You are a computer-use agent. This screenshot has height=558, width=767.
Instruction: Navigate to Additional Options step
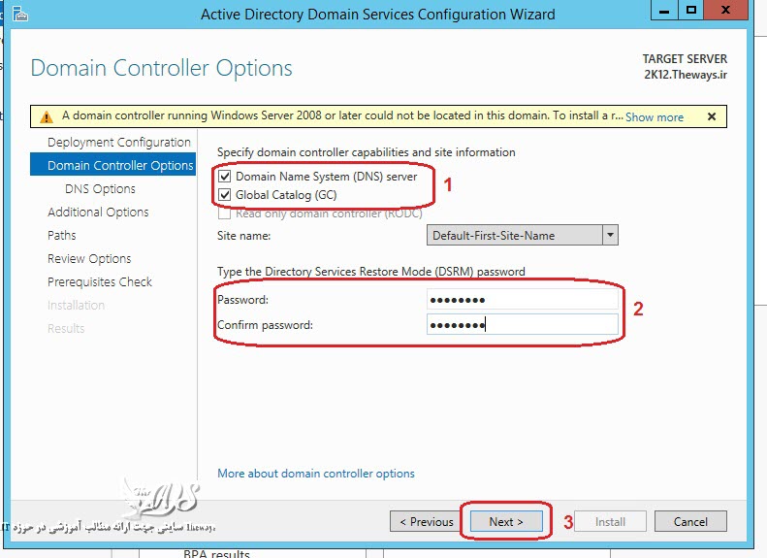pos(98,213)
